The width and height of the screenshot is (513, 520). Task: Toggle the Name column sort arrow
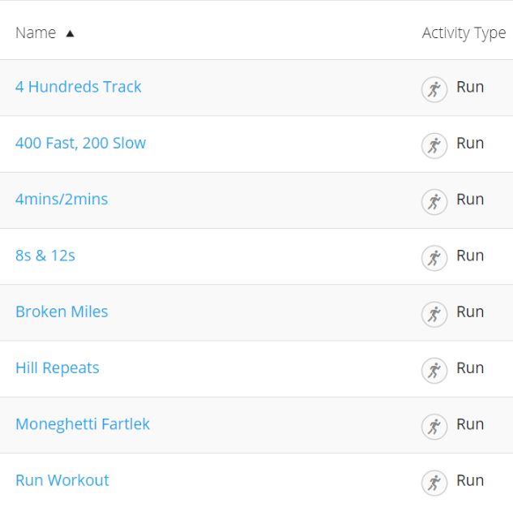pos(70,33)
